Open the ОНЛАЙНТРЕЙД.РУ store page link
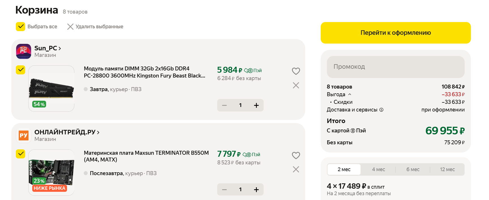 click(67, 132)
